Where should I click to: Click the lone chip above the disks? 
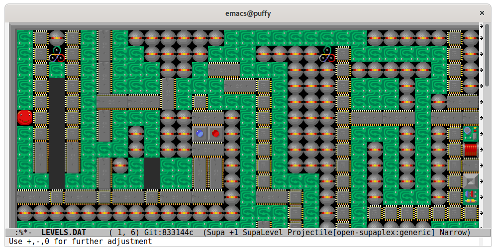click(200, 102)
